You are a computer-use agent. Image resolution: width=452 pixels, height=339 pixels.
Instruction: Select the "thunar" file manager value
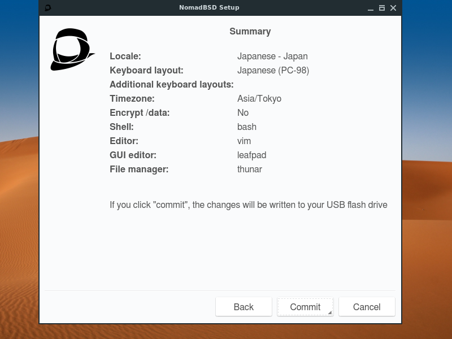click(x=250, y=169)
